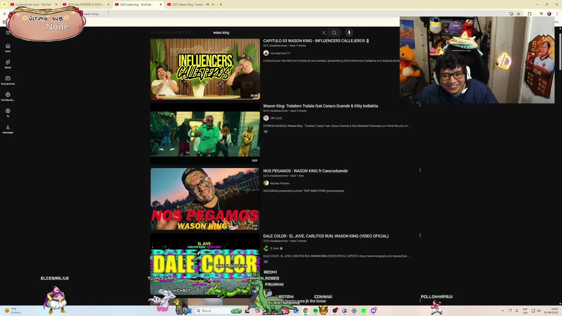The height and width of the screenshot is (316, 562).
Task: Visit Nicolás Paredes channel link
Action: [x=280, y=183]
